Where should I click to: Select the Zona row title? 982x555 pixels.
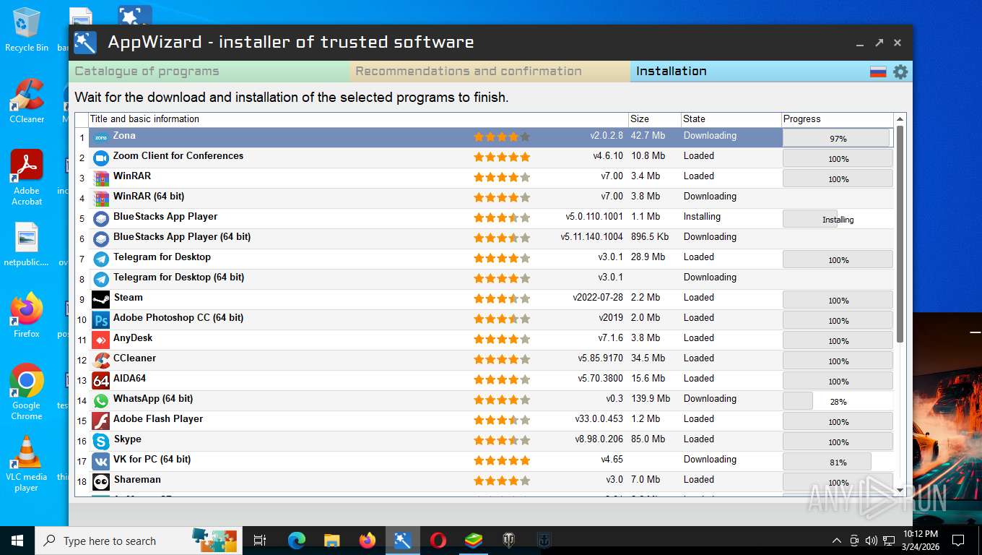click(x=124, y=136)
